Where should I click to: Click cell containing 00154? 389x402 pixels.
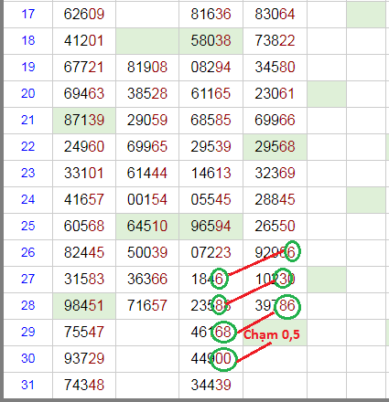147,199
